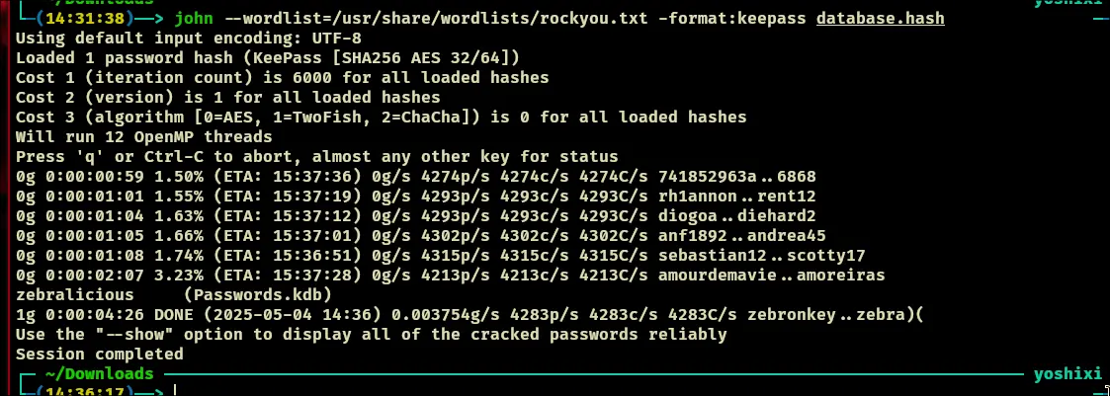Click the yoshixi username at bottom right
1110x396 pixels.
(1067, 374)
